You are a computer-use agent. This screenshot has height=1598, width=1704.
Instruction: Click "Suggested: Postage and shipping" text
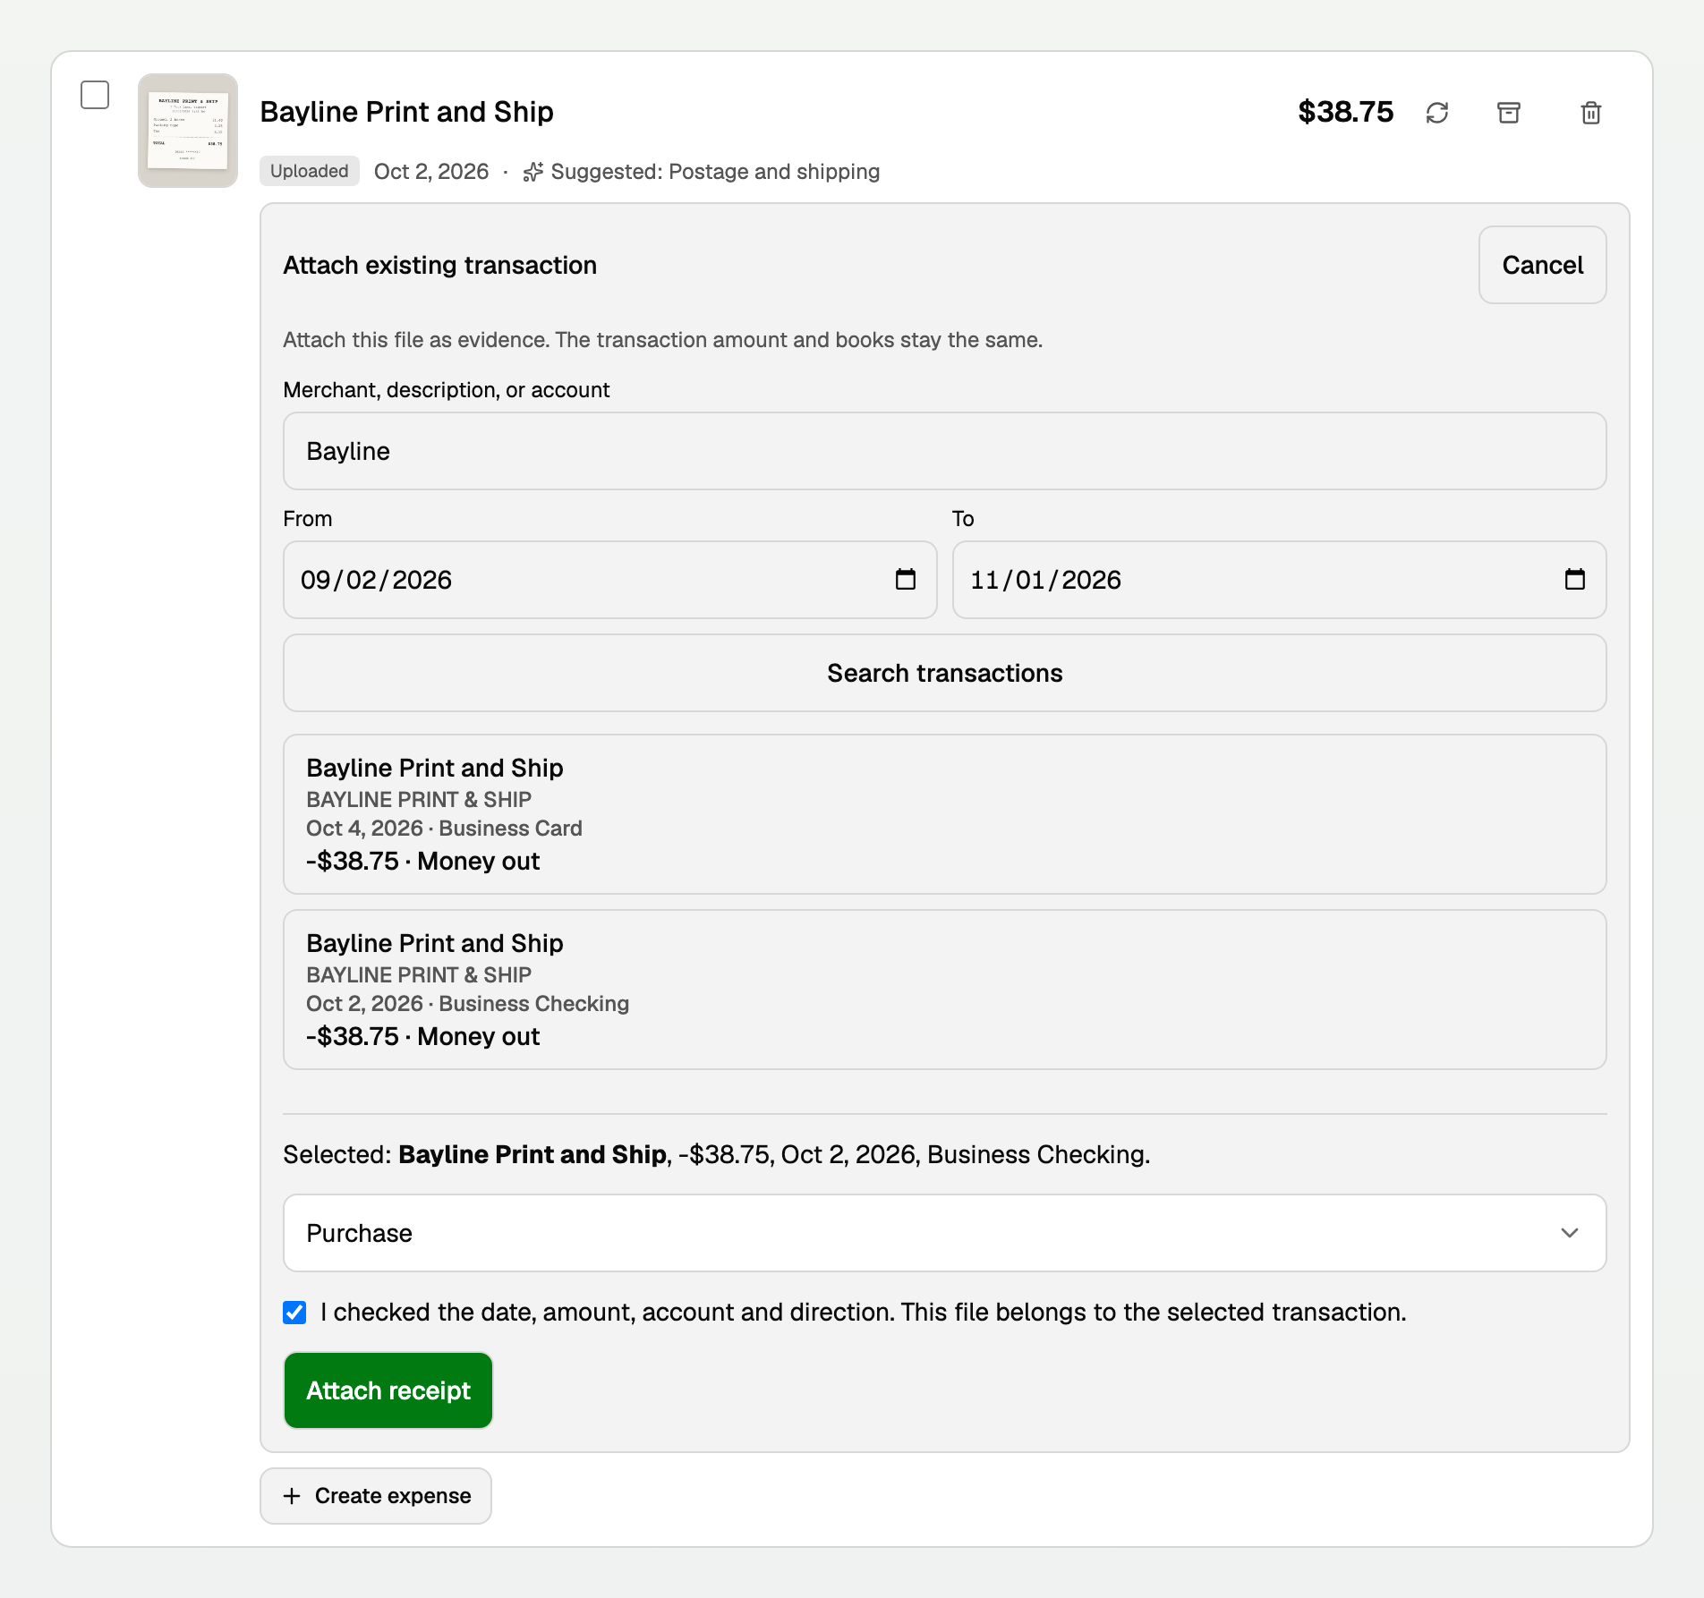(715, 172)
